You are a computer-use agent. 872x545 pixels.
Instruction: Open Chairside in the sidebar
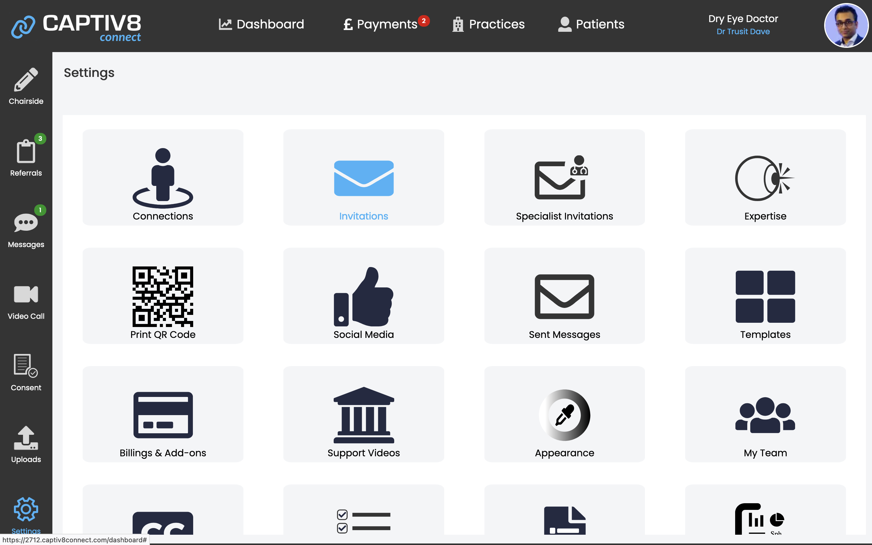[x=26, y=87]
